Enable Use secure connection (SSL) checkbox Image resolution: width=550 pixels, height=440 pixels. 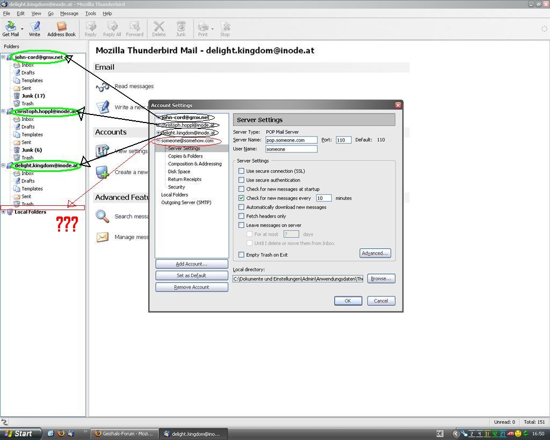point(241,171)
